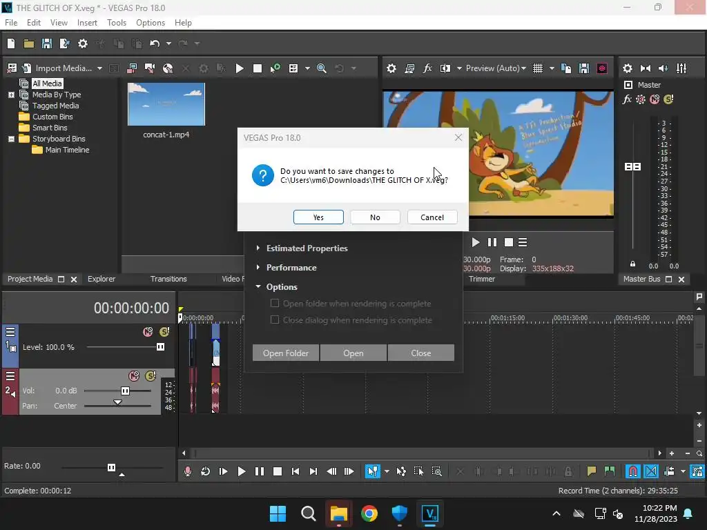This screenshot has width=707, height=530.
Task: Expand the Media By Type tree node
Action: (x=11, y=95)
